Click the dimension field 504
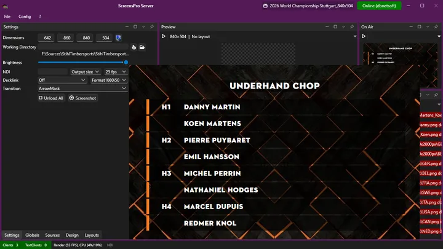 (105, 38)
